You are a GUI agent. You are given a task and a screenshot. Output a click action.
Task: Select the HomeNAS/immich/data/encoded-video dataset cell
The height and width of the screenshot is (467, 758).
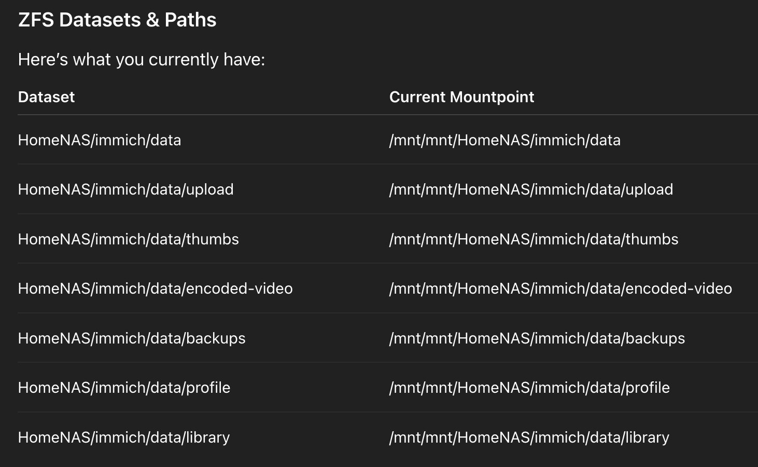[x=155, y=289]
